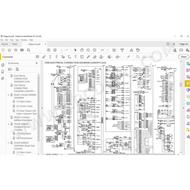The image size is (190, 190).
Task: Upload the file with the cloud arrow icon
Action: (16, 50)
